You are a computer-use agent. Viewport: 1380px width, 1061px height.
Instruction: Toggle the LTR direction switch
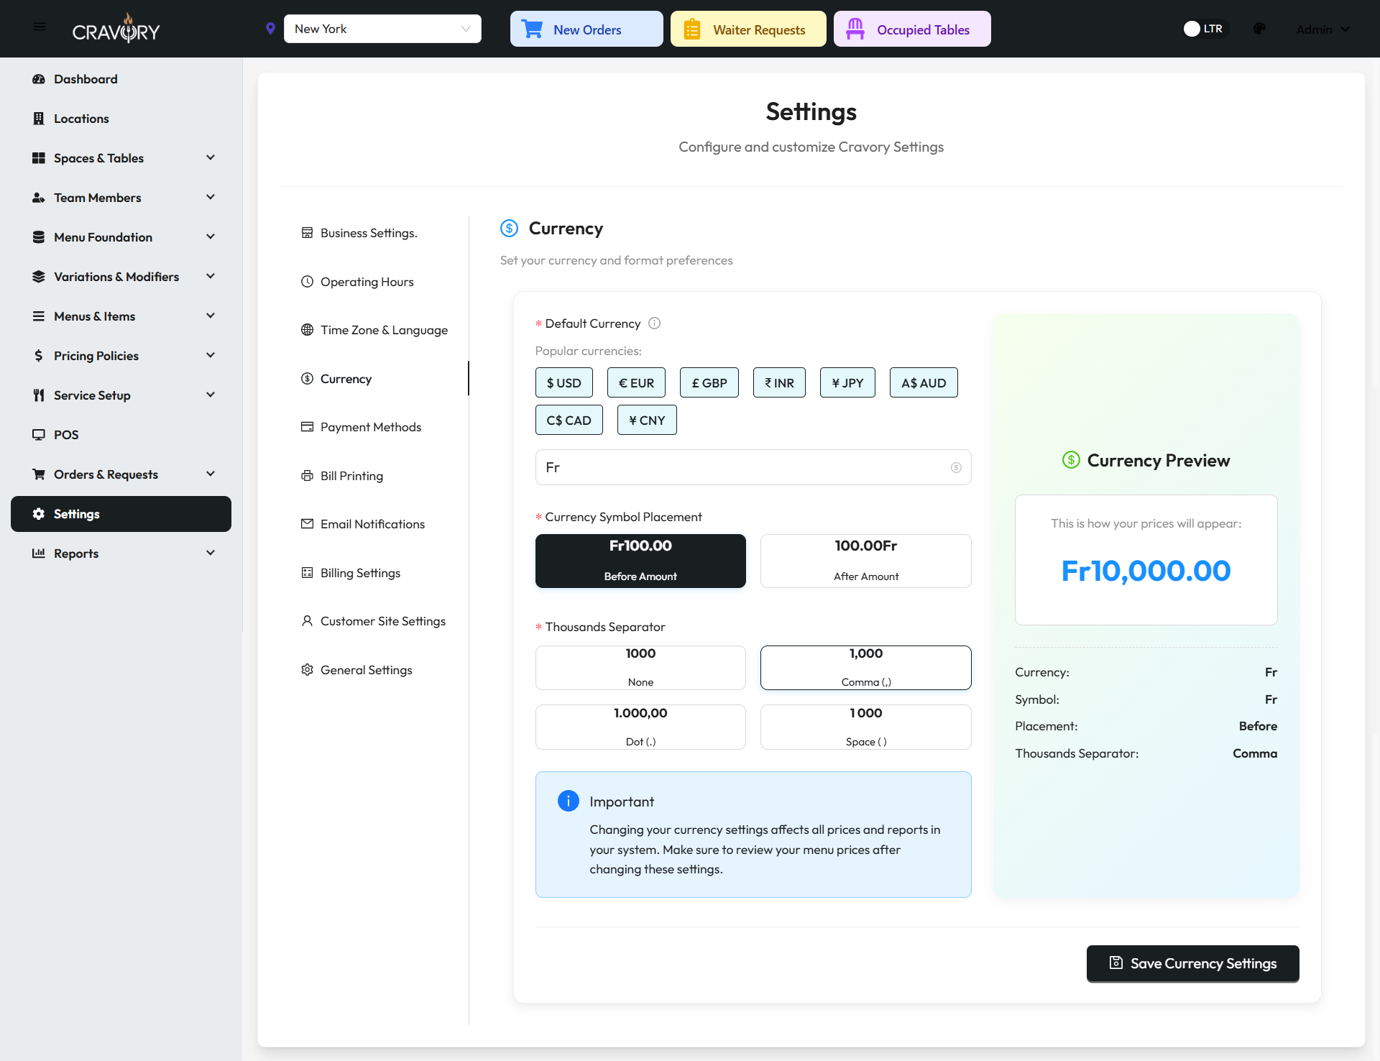coord(1205,29)
